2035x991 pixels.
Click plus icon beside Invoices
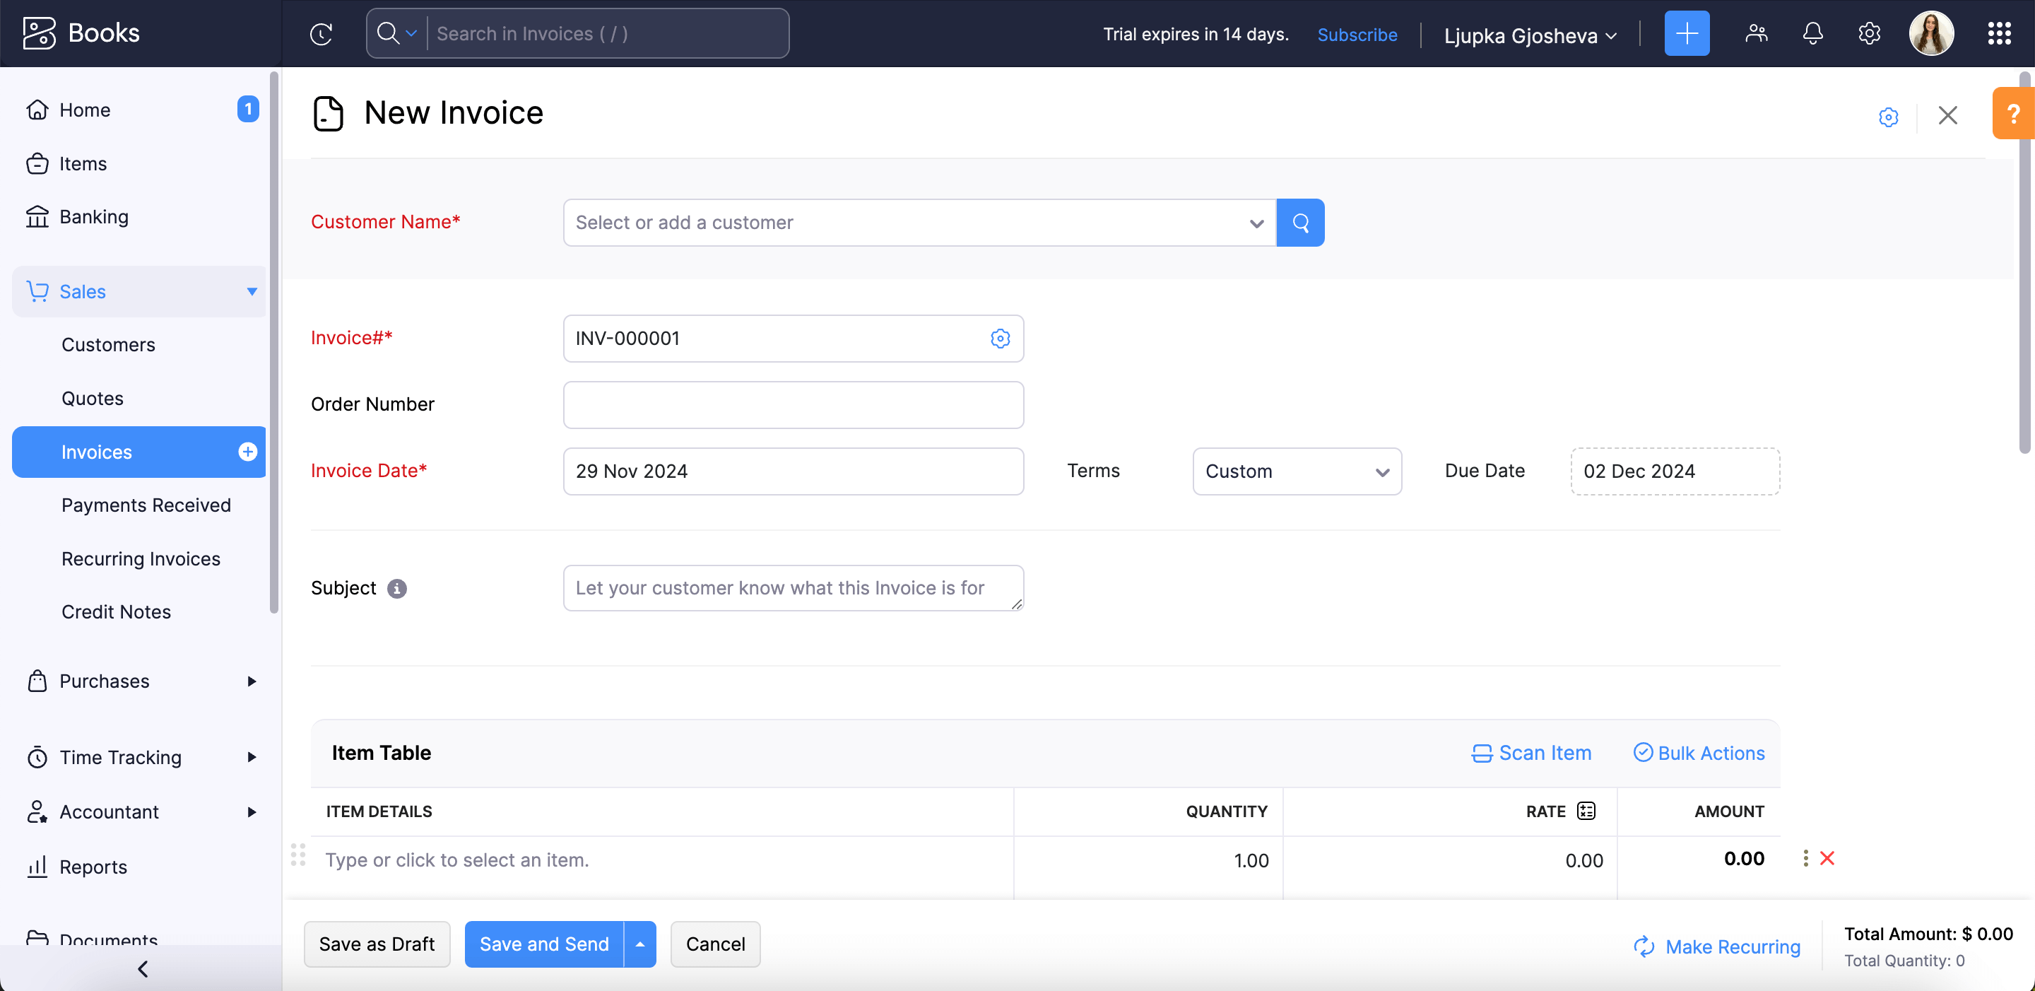click(247, 451)
